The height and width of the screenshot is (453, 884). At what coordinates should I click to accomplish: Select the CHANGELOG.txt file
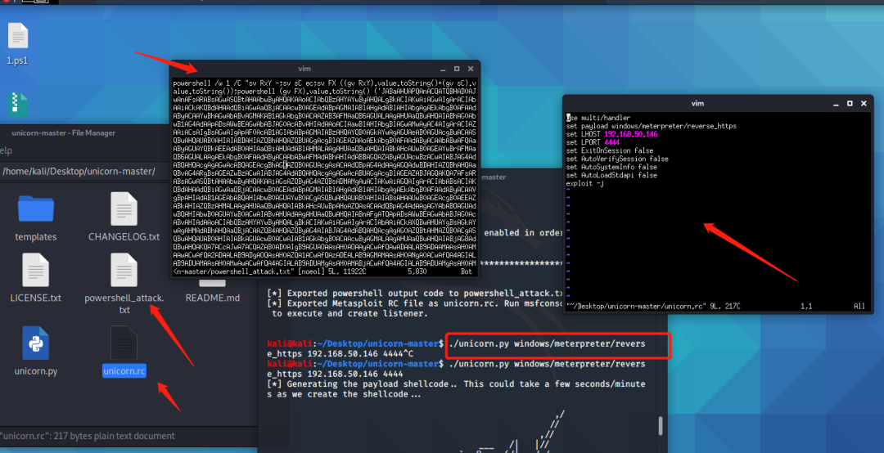click(x=124, y=218)
